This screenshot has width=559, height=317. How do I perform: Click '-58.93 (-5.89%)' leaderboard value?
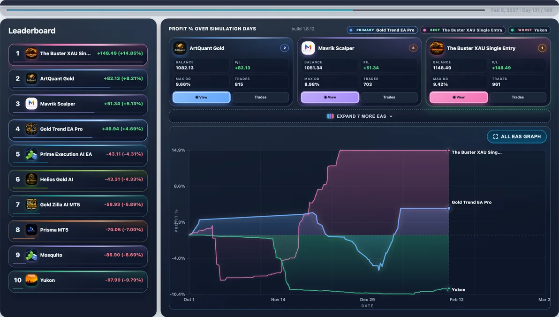123,204
